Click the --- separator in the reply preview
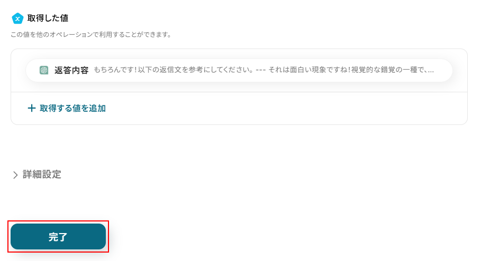 click(x=261, y=70)
